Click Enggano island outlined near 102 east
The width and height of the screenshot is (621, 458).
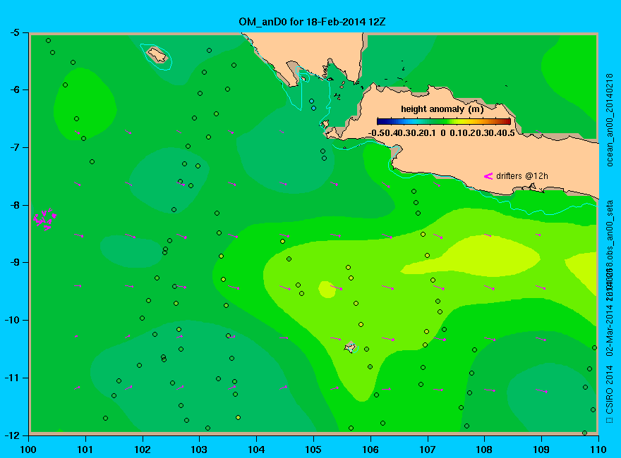(x=158, y=54)
